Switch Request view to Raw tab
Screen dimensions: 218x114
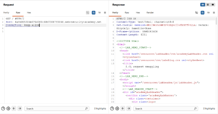coord(18,13)
